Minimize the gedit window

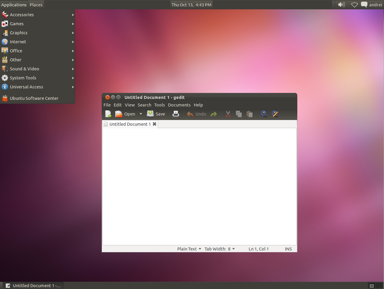pyautogui.click(x=113, y=97)
